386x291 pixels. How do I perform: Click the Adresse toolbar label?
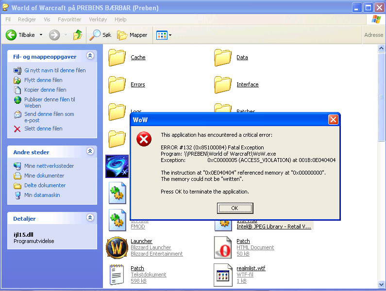(374, 35)
